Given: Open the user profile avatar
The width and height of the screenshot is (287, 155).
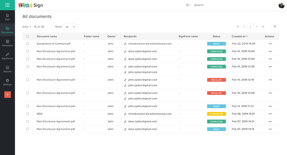Looking at the screenshot, I should point(281,5).
